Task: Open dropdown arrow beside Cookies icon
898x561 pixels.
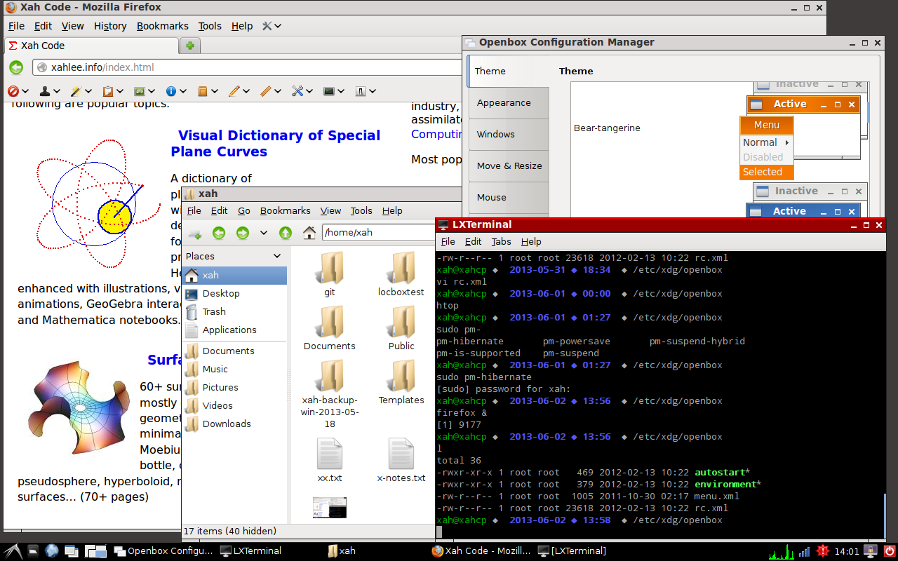Action: (x=56, y=91)
